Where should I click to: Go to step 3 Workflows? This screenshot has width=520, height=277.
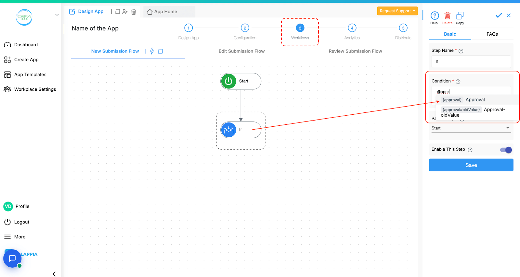(x=300, y=32)
